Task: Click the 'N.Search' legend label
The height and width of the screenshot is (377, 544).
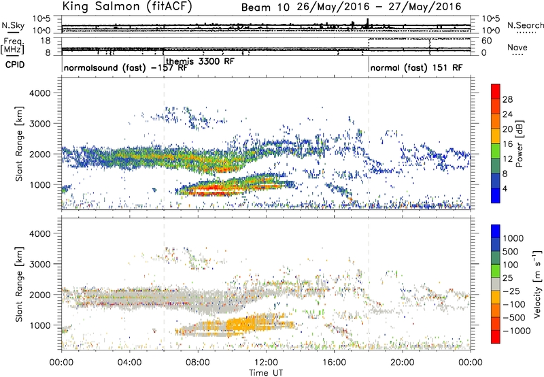Action: 525,25
